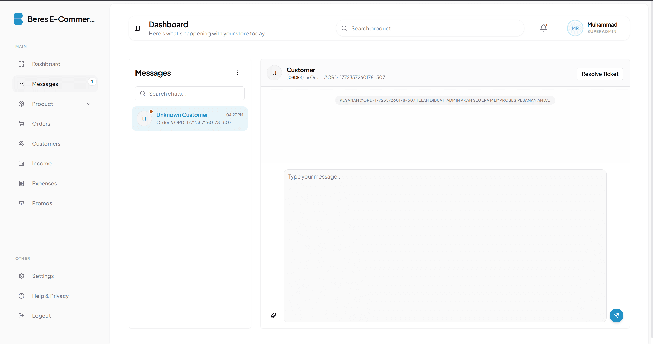
Task: Click the ORDER tag in chat header
Action: click(x=295, y=77)
